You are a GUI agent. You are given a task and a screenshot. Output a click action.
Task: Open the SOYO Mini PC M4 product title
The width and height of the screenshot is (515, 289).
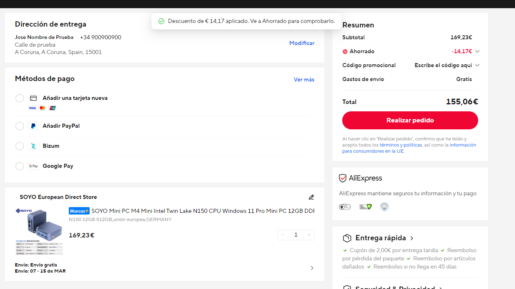point(203,211)
